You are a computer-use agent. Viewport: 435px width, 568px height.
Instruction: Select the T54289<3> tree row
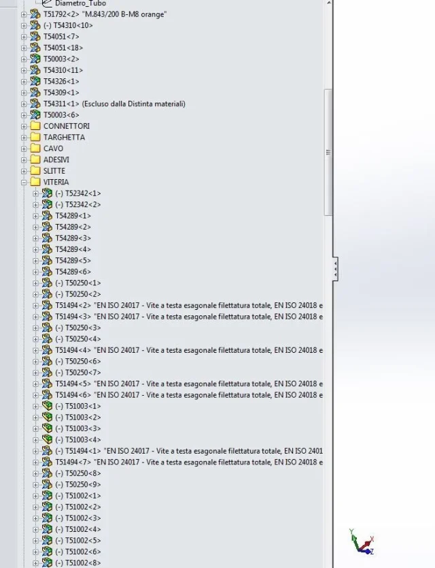tap(73, 238)
